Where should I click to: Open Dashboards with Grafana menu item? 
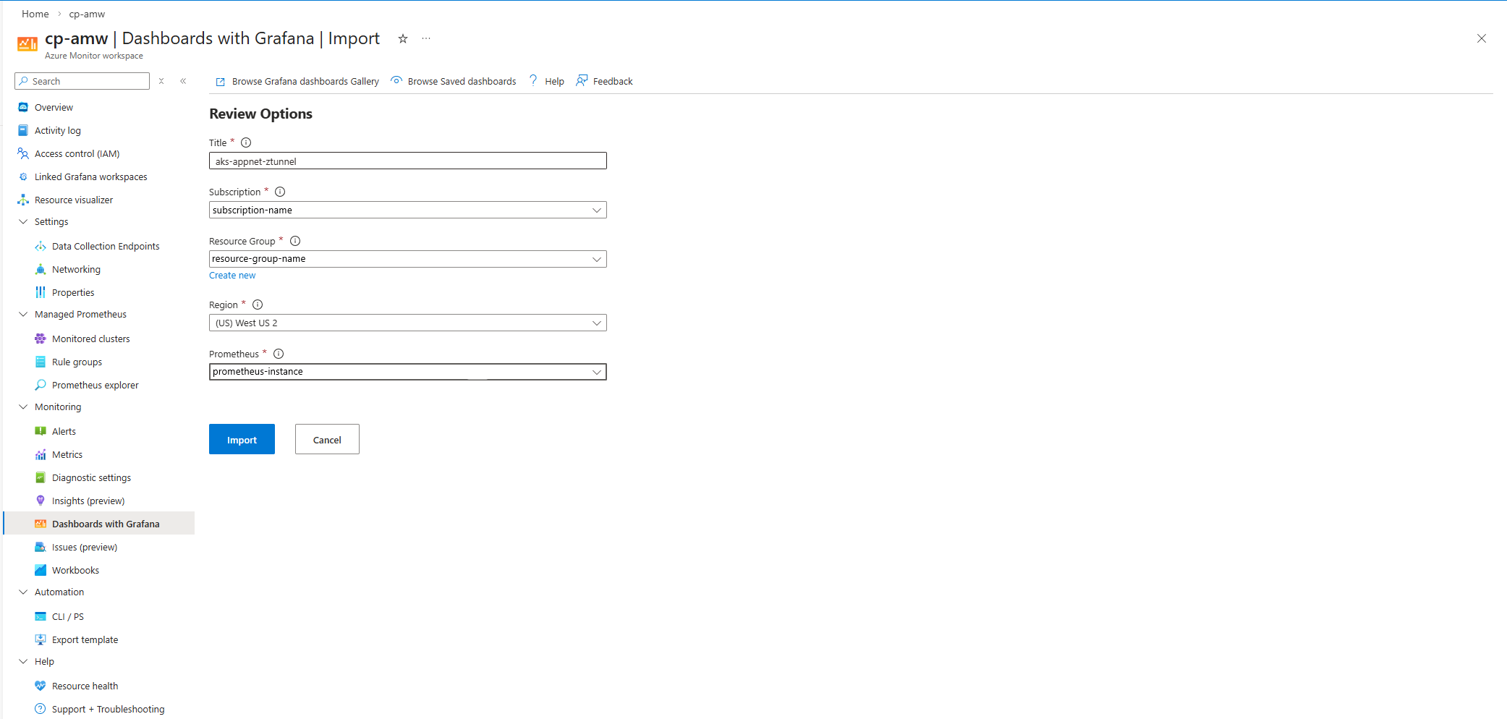[x=99, y=524]
